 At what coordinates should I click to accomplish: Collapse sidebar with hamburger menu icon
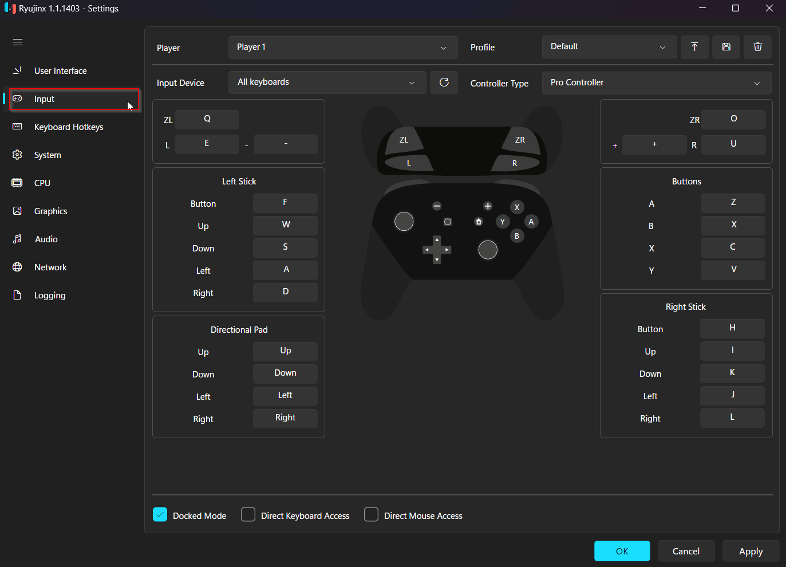point(18,42)
